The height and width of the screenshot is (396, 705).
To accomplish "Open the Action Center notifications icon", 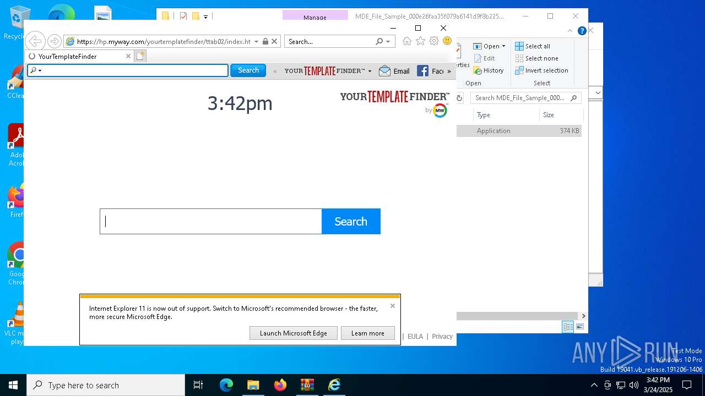I will tap(687, 385).
